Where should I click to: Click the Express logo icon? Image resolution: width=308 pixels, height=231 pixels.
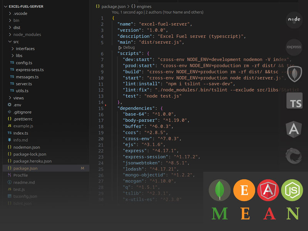(294, 47)
